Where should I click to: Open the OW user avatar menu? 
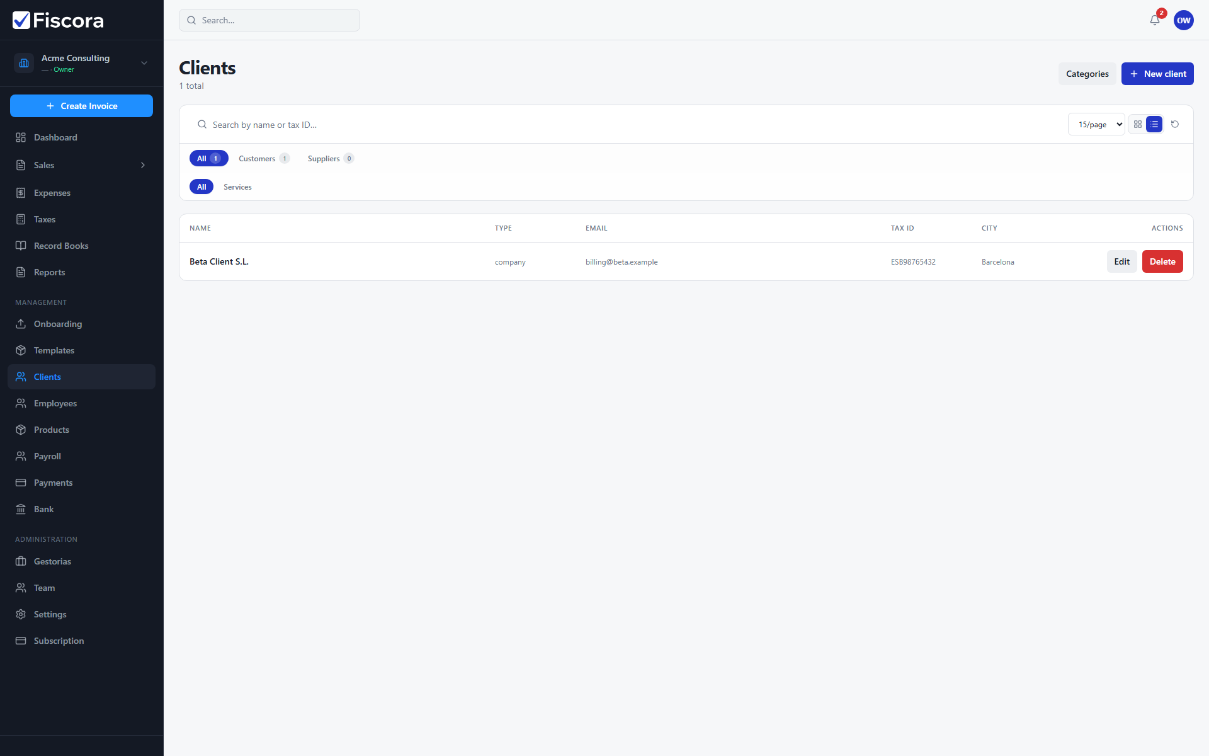pos(1184,20)
